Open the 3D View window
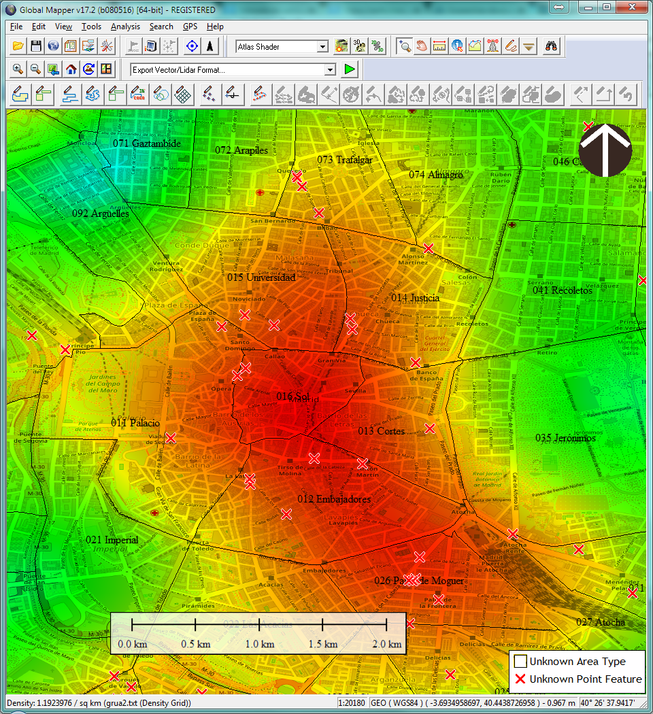653x714 pixels. pyautogui.click(x=358, y=46)
